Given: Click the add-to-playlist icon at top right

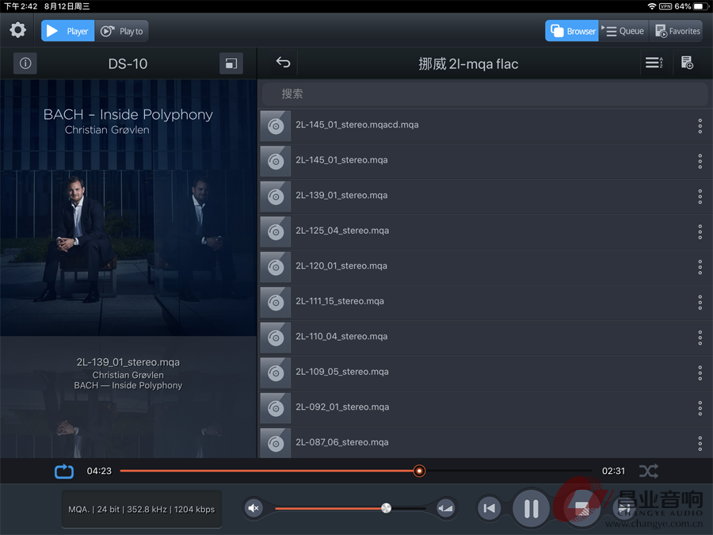Looking at the screenshot, I should click(687, 63).
